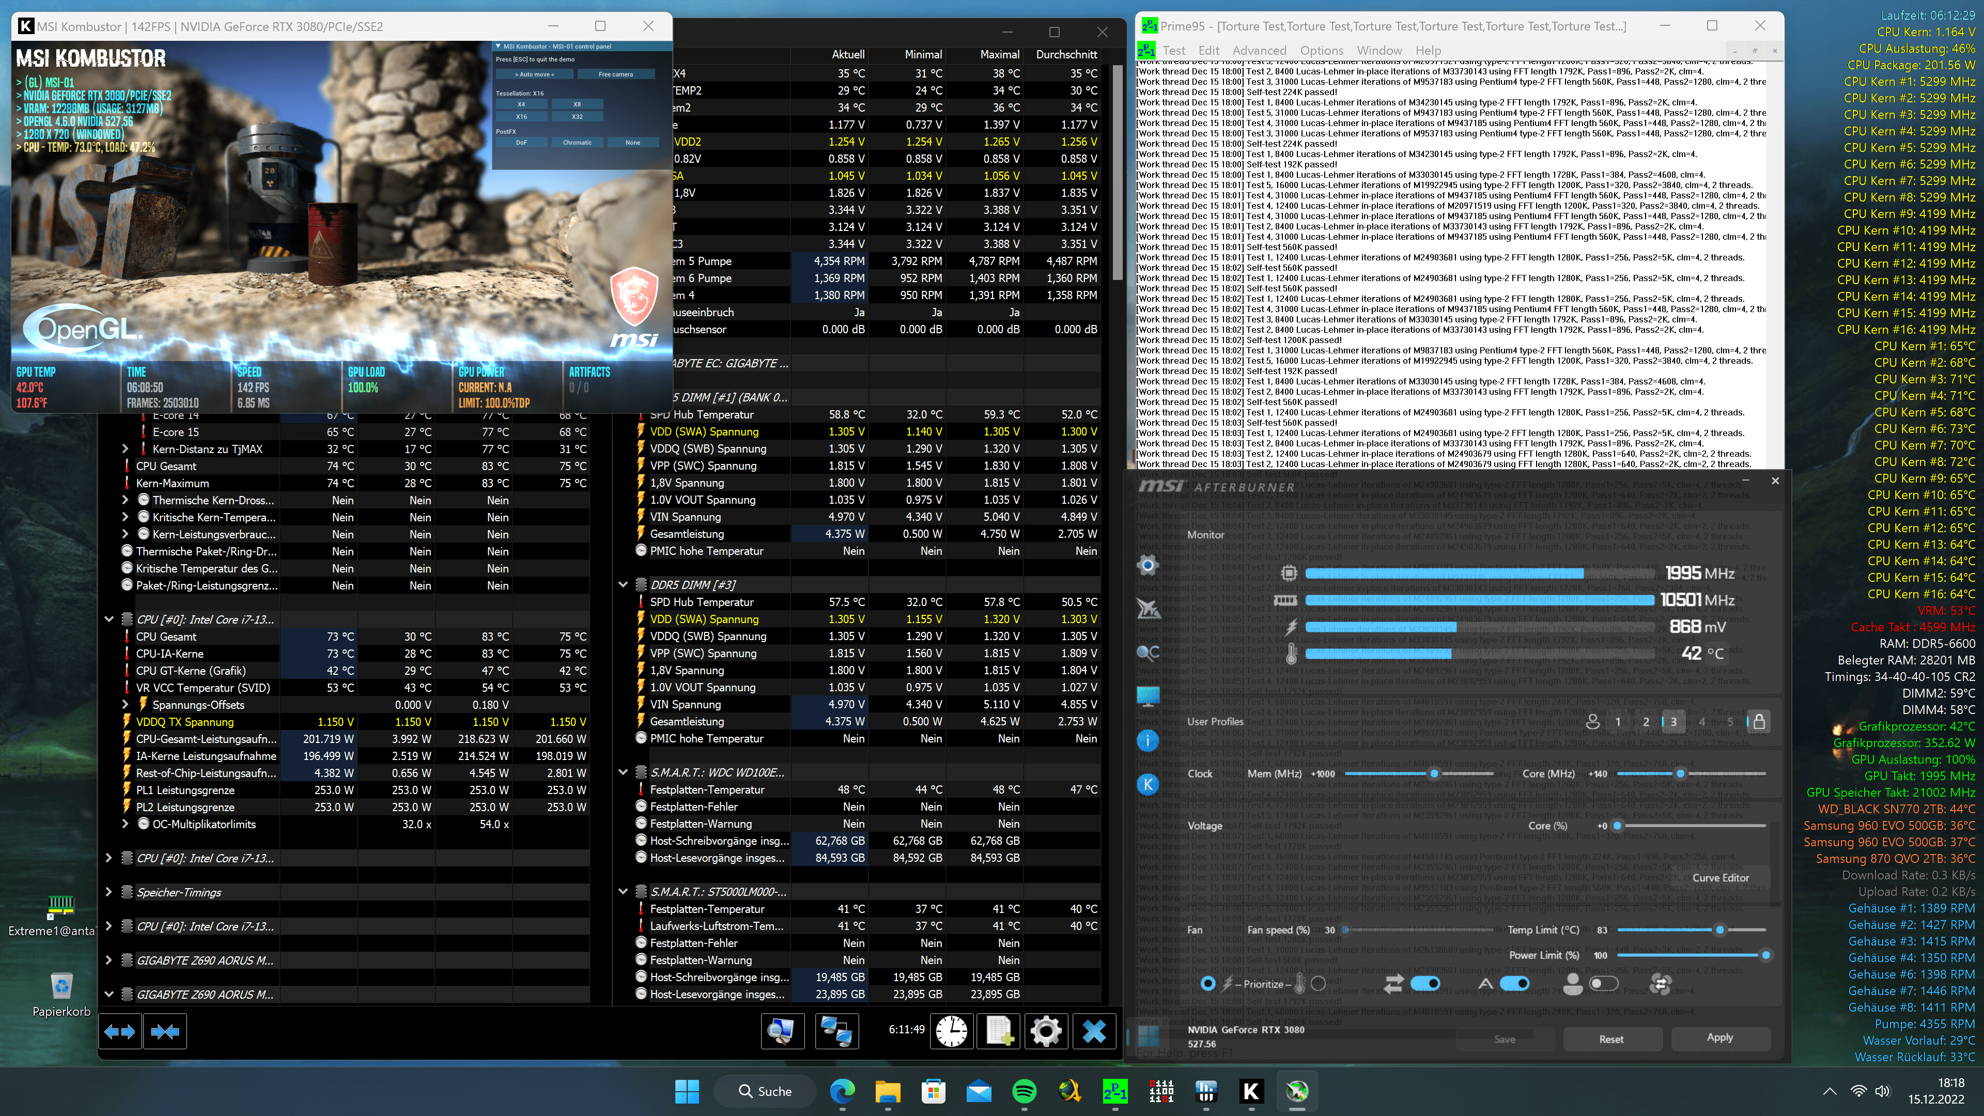Click the HWiNFO reset clock icon
Image resolution: width=1984 pixels, height=1116 pixels.
pos(952,1031)
